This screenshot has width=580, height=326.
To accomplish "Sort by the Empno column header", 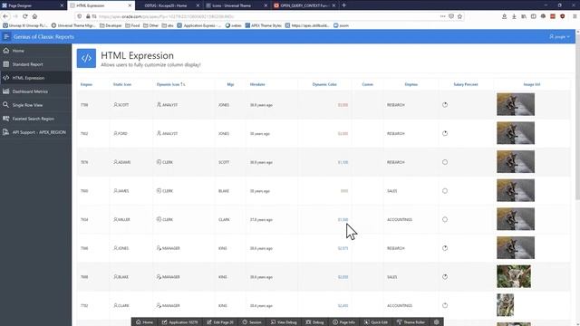I will (86, 84).
